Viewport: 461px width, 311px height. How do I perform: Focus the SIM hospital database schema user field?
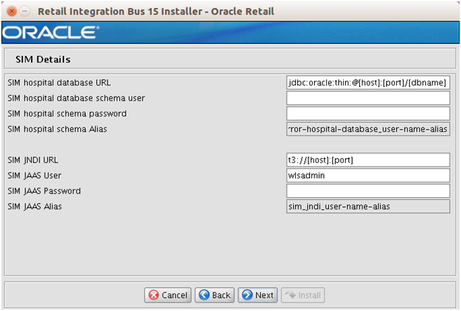(x=368, y=98)
